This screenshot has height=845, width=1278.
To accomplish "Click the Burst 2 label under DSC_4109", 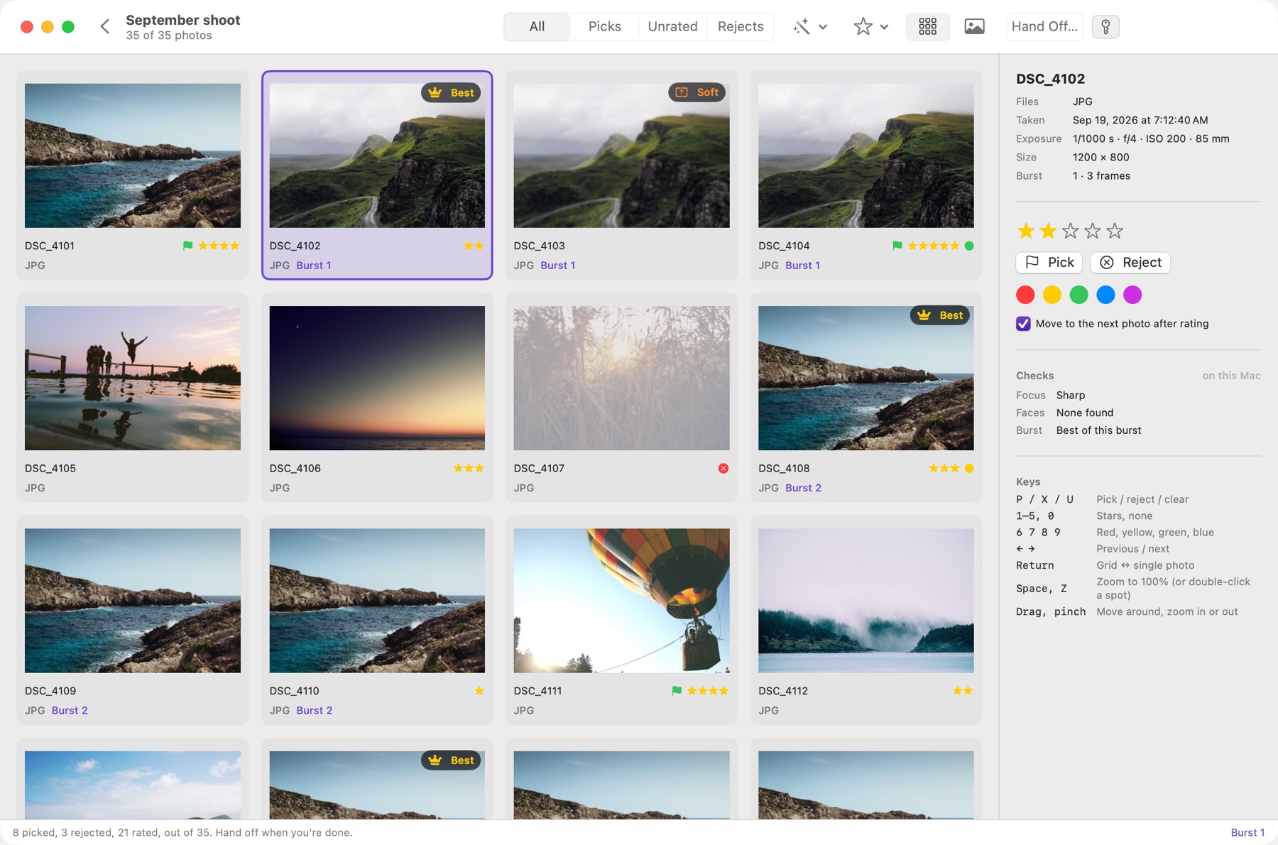I will click(x=70, y=711).
